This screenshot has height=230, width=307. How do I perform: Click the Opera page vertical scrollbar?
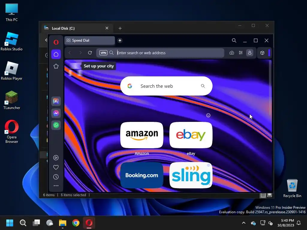tap(270, 88)
